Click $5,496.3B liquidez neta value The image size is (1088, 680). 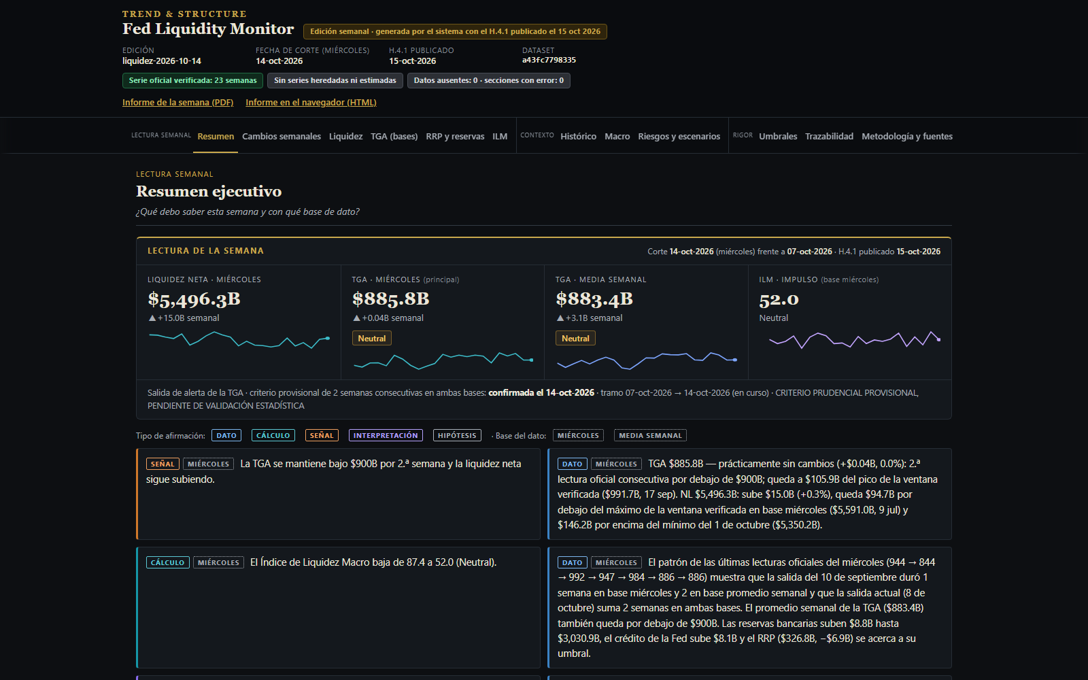click(x=194, y=299)
